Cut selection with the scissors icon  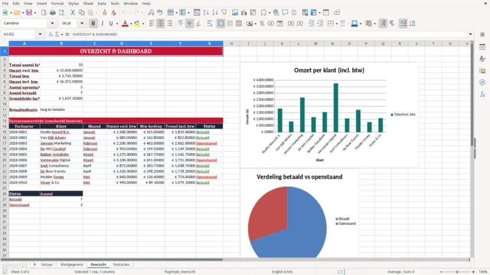pyautogui.click(x=73, y=12)
